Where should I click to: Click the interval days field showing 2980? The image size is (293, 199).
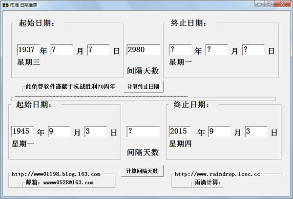(143, 50)
